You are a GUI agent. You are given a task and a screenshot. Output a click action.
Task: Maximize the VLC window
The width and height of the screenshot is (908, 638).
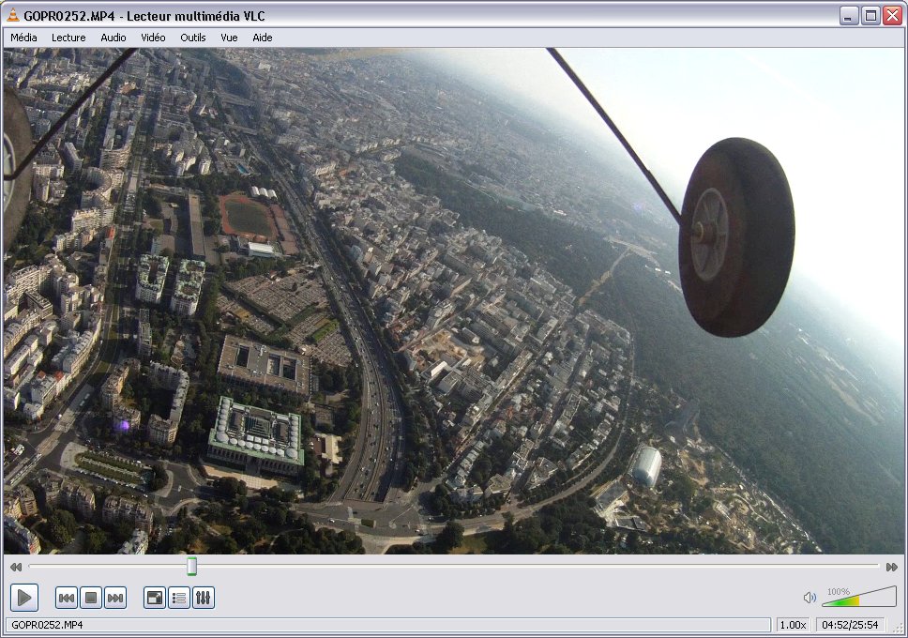[x=870, y=16]
